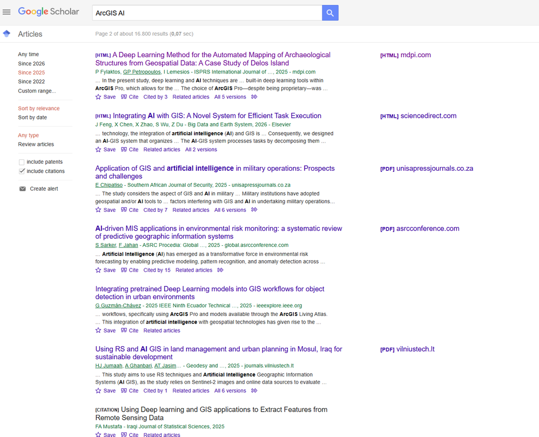Open author GP Petropoulos profile

[142, 72]
